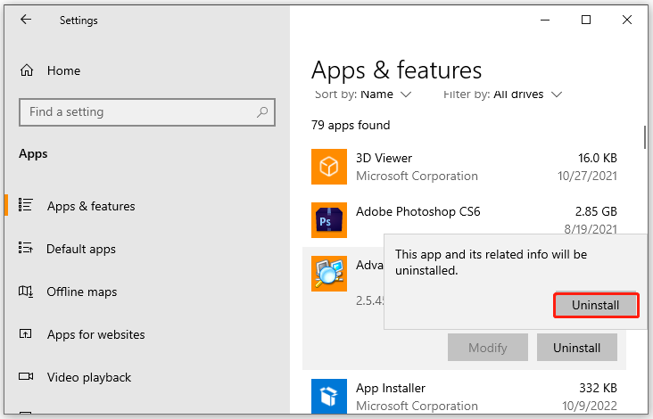Confirm with the popup's Uninstall button

[x=596, y=306]
